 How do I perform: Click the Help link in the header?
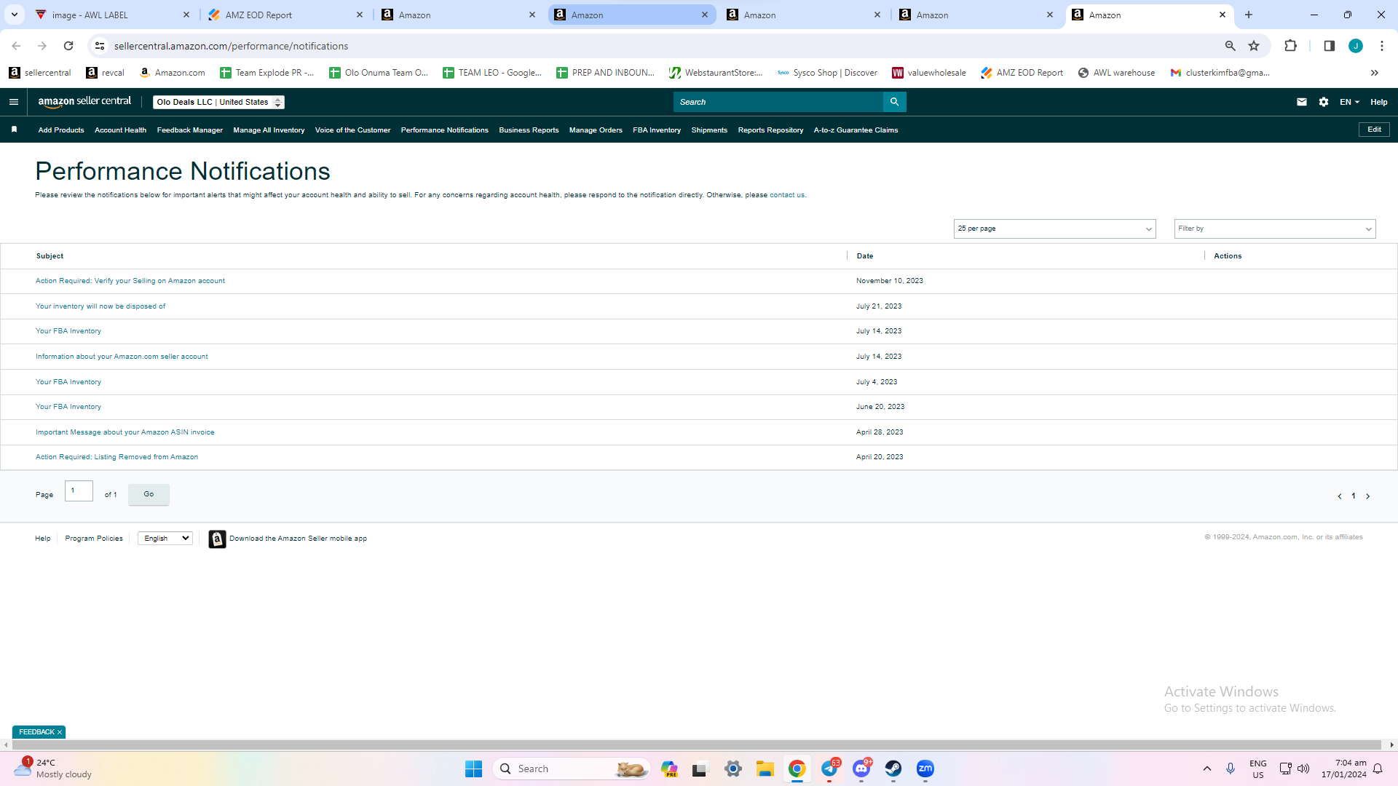1378,102
